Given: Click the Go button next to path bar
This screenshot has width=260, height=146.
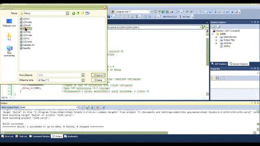Looking at the screenshot, I should tap(206, 27).
